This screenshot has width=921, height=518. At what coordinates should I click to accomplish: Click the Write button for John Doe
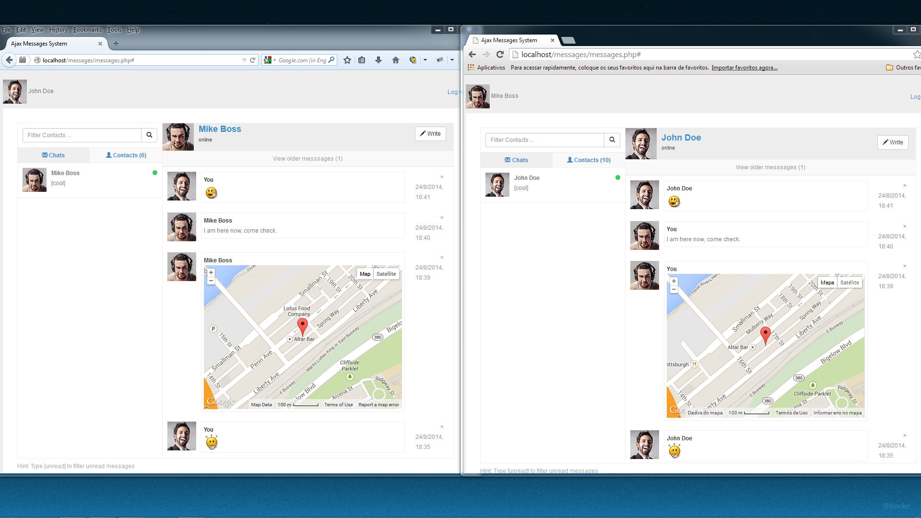click(x=893, y=141)
